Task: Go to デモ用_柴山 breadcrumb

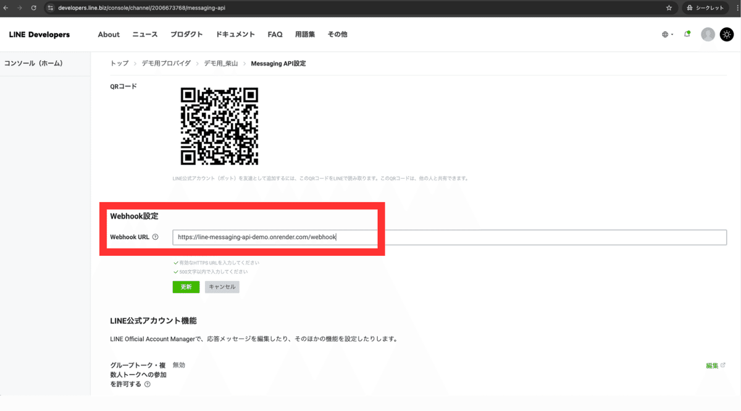Action: [x=221, y=64]
